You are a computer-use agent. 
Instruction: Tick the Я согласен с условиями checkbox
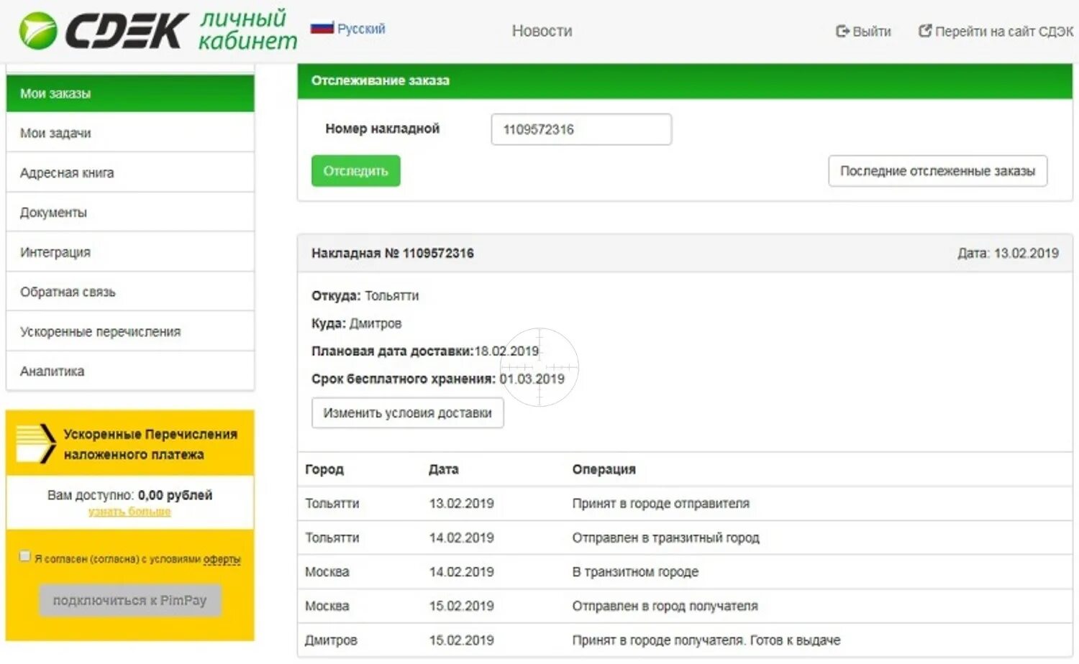(x=25, y=556)
